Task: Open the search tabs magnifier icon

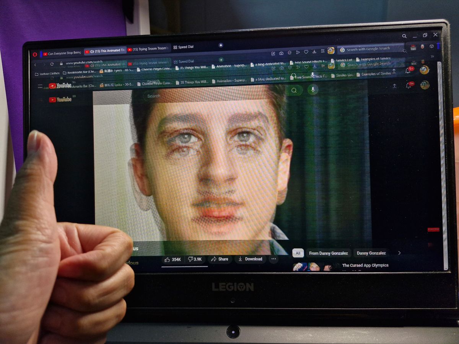Action: (404, 36)
